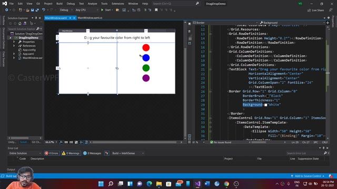Click the White color swatch in XAML code
The width and height of the screenshot is (337, 189).
click(x=266, y=105)
